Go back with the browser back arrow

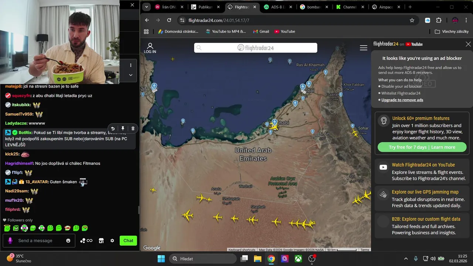[147, 20]
